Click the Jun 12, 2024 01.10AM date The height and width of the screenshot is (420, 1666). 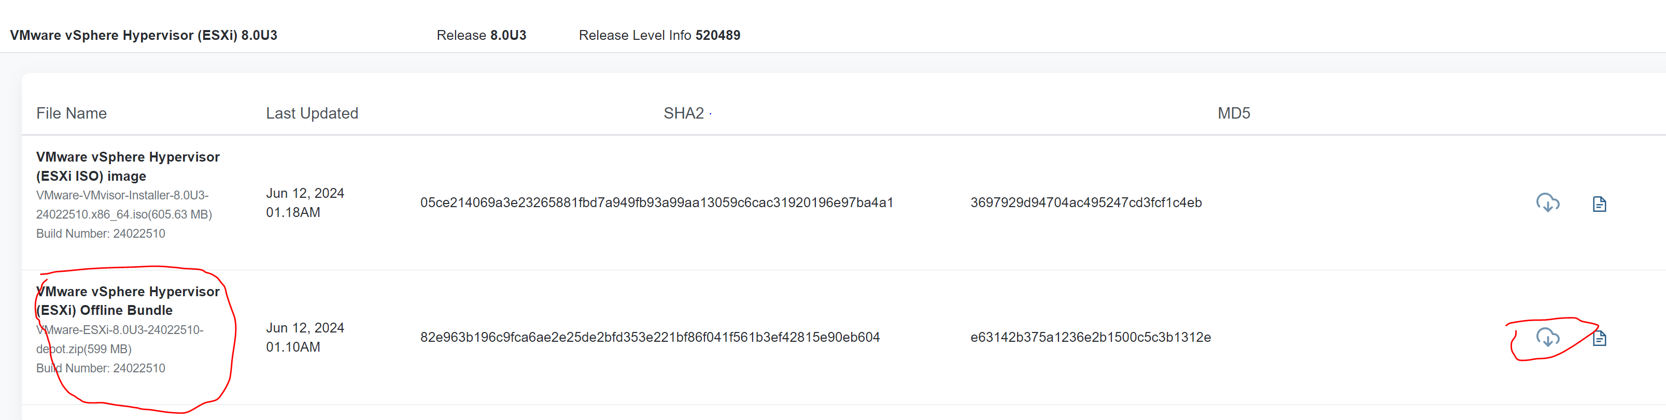click(x=305, y=337)
